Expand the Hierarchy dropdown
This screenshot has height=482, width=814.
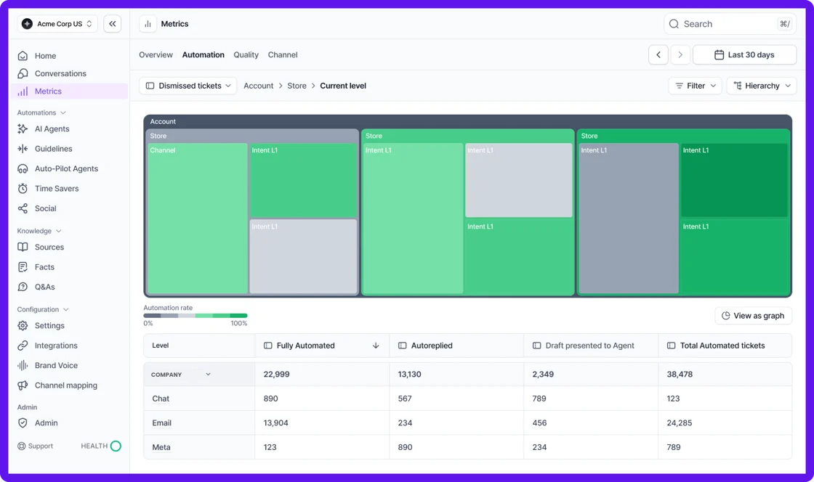click(x=761, y=85)
